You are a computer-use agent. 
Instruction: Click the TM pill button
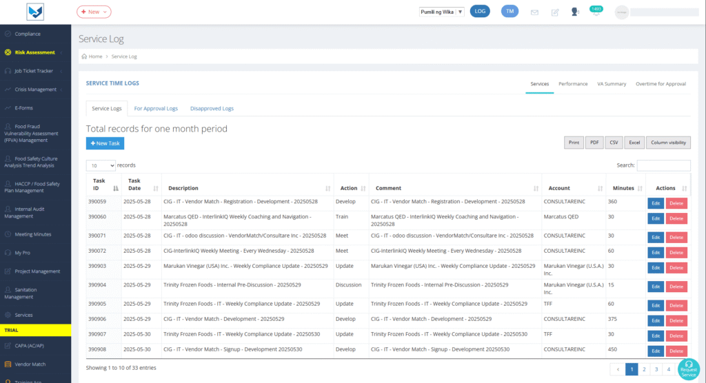(510, 11)
